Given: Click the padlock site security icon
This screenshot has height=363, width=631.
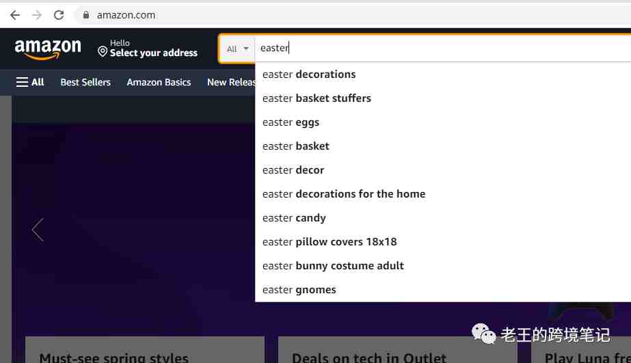Looking at the screenshot, I should [x=85, y=15].
